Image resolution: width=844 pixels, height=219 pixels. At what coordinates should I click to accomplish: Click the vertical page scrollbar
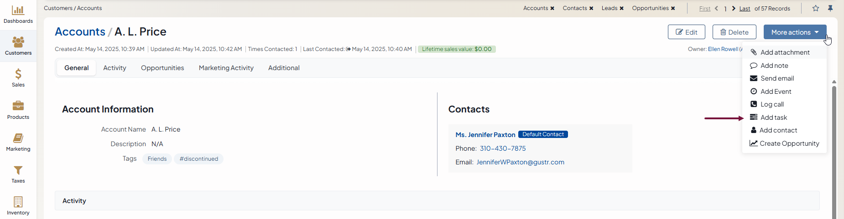tap(834, 150)
